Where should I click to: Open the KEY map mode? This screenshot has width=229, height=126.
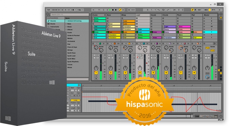coord(199,10)
